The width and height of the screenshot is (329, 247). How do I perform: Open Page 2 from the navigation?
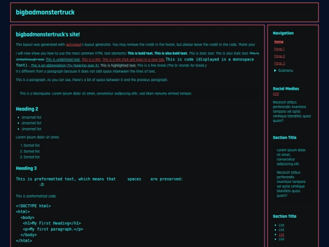point(280,56)
